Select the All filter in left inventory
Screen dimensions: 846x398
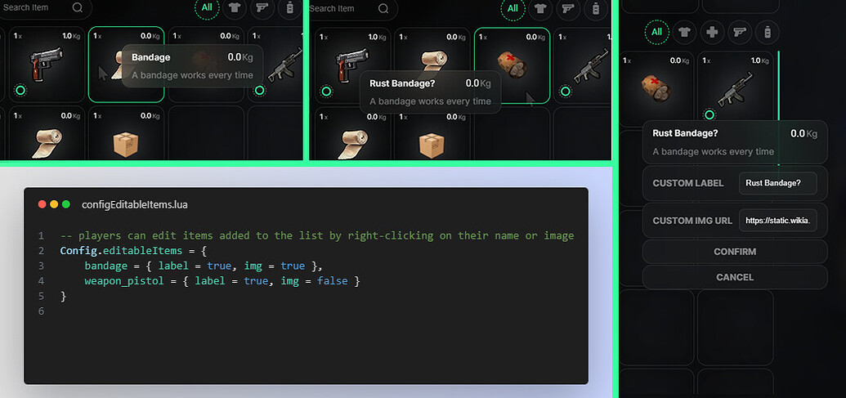[207, 8]
